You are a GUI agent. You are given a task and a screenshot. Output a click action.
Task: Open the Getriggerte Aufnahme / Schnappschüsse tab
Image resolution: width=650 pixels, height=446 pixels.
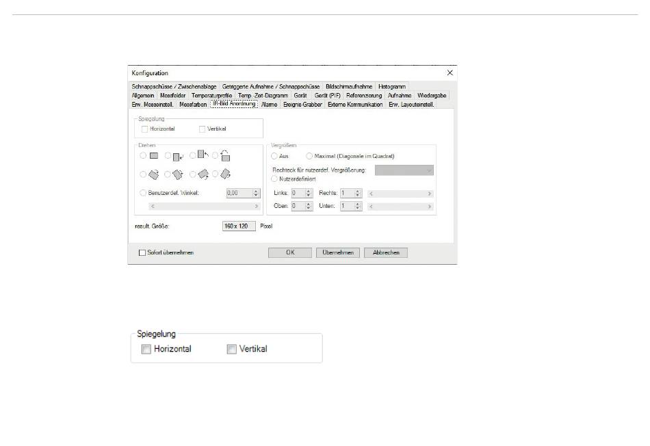(271, 87)
